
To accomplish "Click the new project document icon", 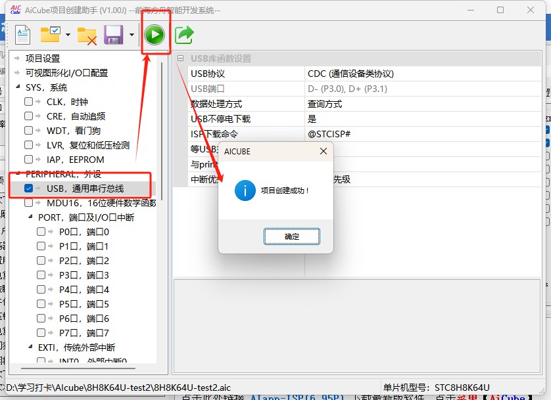I will tap(23, 35).
